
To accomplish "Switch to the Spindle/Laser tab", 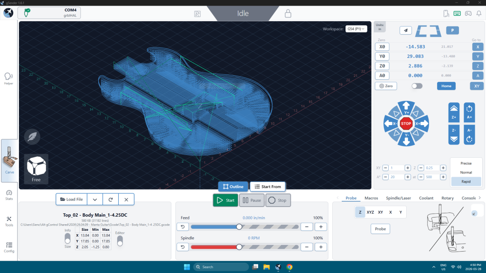I will (x=398, y=198).
